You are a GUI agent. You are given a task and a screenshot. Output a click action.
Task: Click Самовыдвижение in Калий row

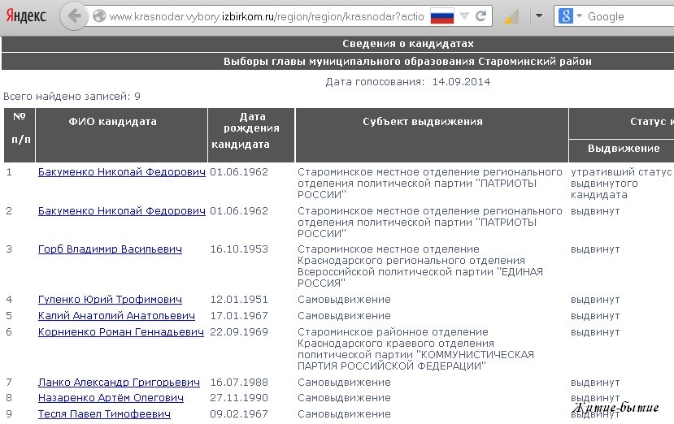point(344,316)
